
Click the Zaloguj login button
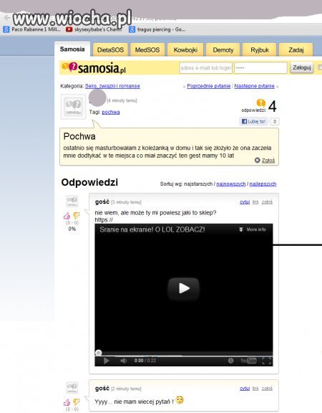[x=302, y=67]
